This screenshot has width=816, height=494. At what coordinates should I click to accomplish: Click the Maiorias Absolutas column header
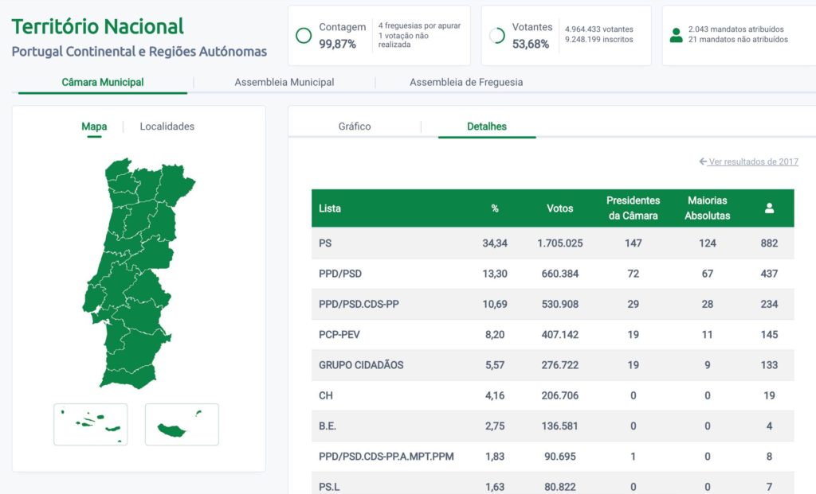tap(708, 208)
